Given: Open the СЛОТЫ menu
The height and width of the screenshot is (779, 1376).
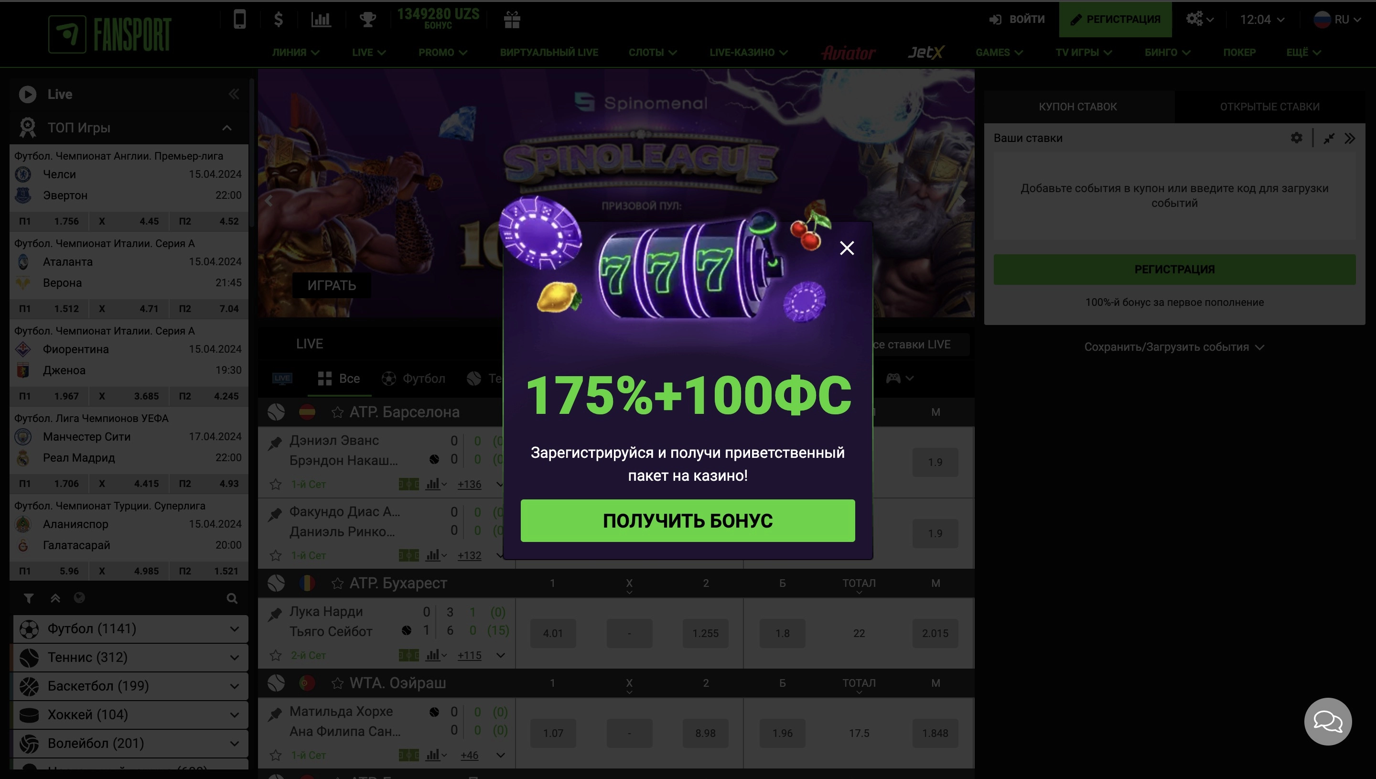Looking at the screenshot, I should click(x=653, y=53).
